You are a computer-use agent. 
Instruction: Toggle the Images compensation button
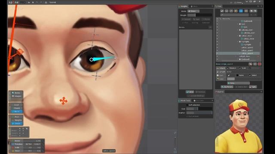click(17, 96)
